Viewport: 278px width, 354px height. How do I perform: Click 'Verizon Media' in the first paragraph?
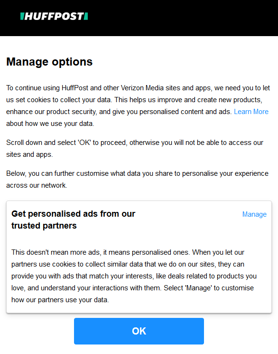tap(142, 88)
